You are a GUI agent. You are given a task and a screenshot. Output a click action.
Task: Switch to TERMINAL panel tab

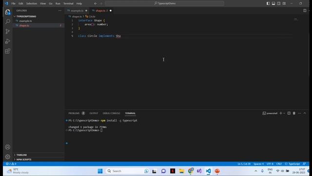click(130, 113)
